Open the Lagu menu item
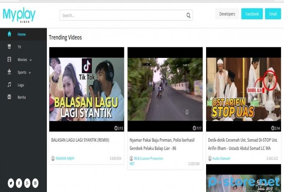Image resolution: width=284 pixels, height=192 pixels. coord(21,85)
